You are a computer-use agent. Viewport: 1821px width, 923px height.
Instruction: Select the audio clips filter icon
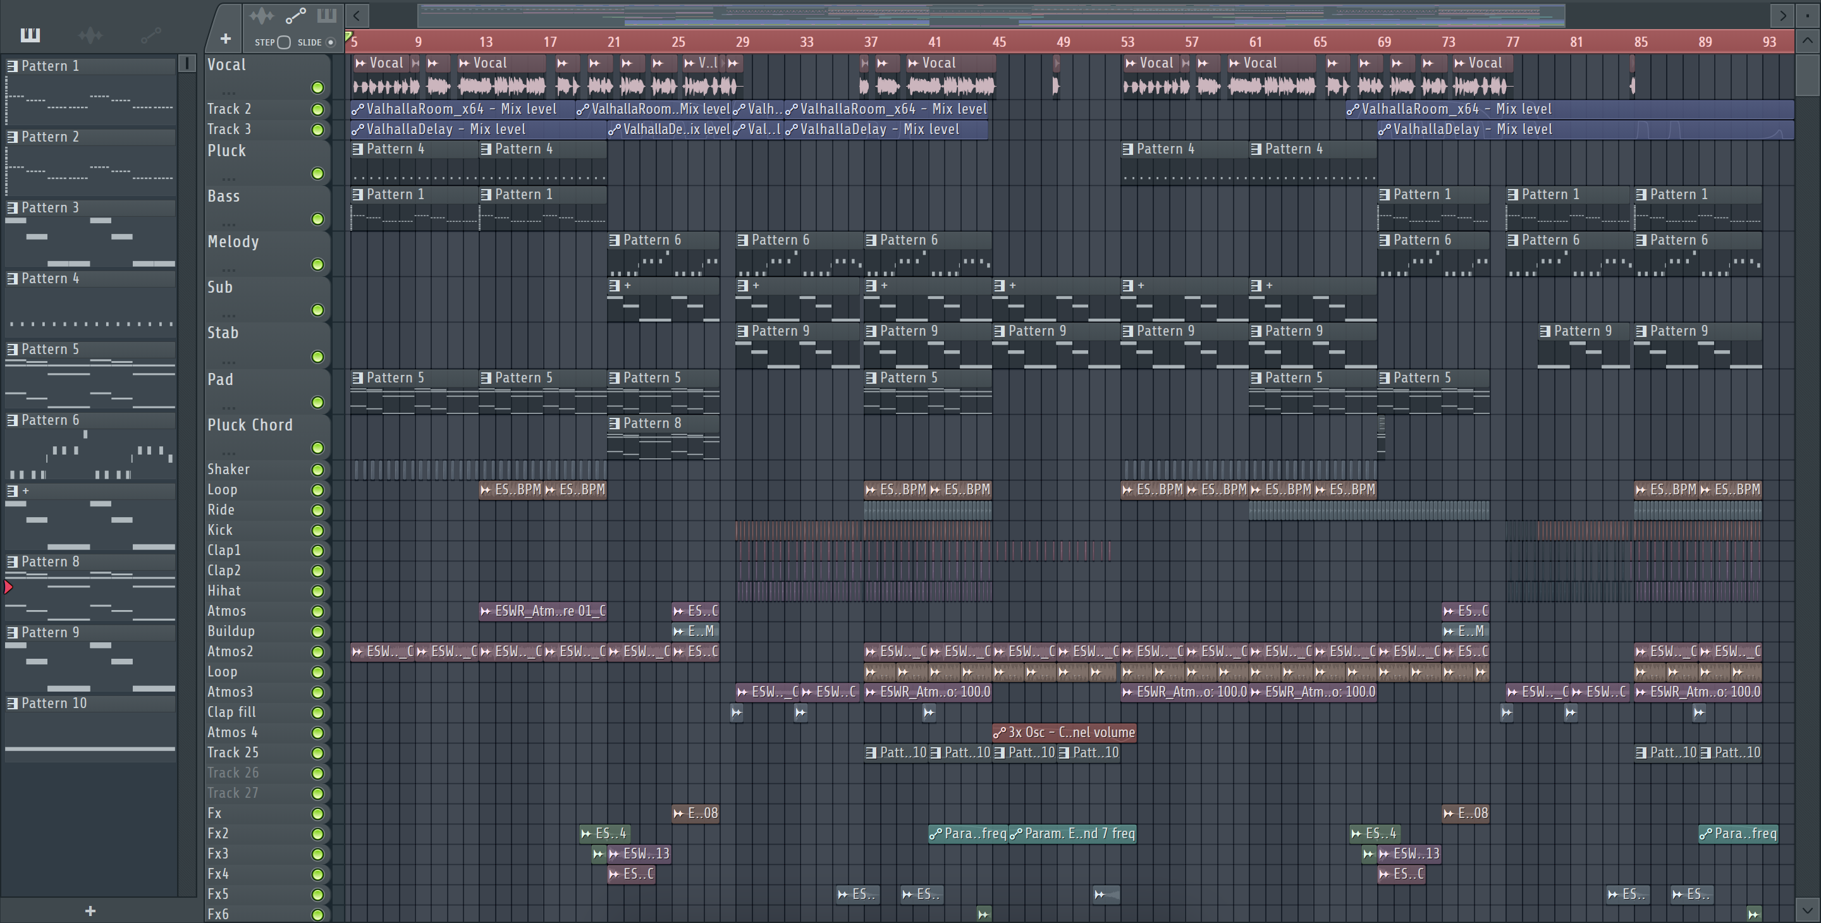90,35
